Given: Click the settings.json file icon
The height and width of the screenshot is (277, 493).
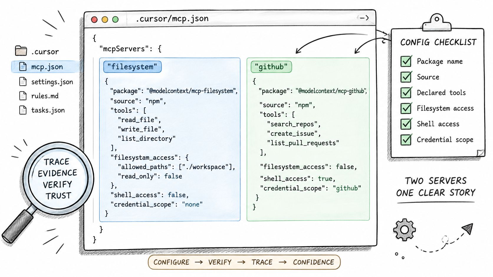Looking at the screenshot, I should [x=23, y=82].
